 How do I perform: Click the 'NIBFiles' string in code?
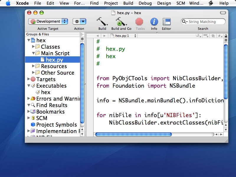(x=179, y=115)
